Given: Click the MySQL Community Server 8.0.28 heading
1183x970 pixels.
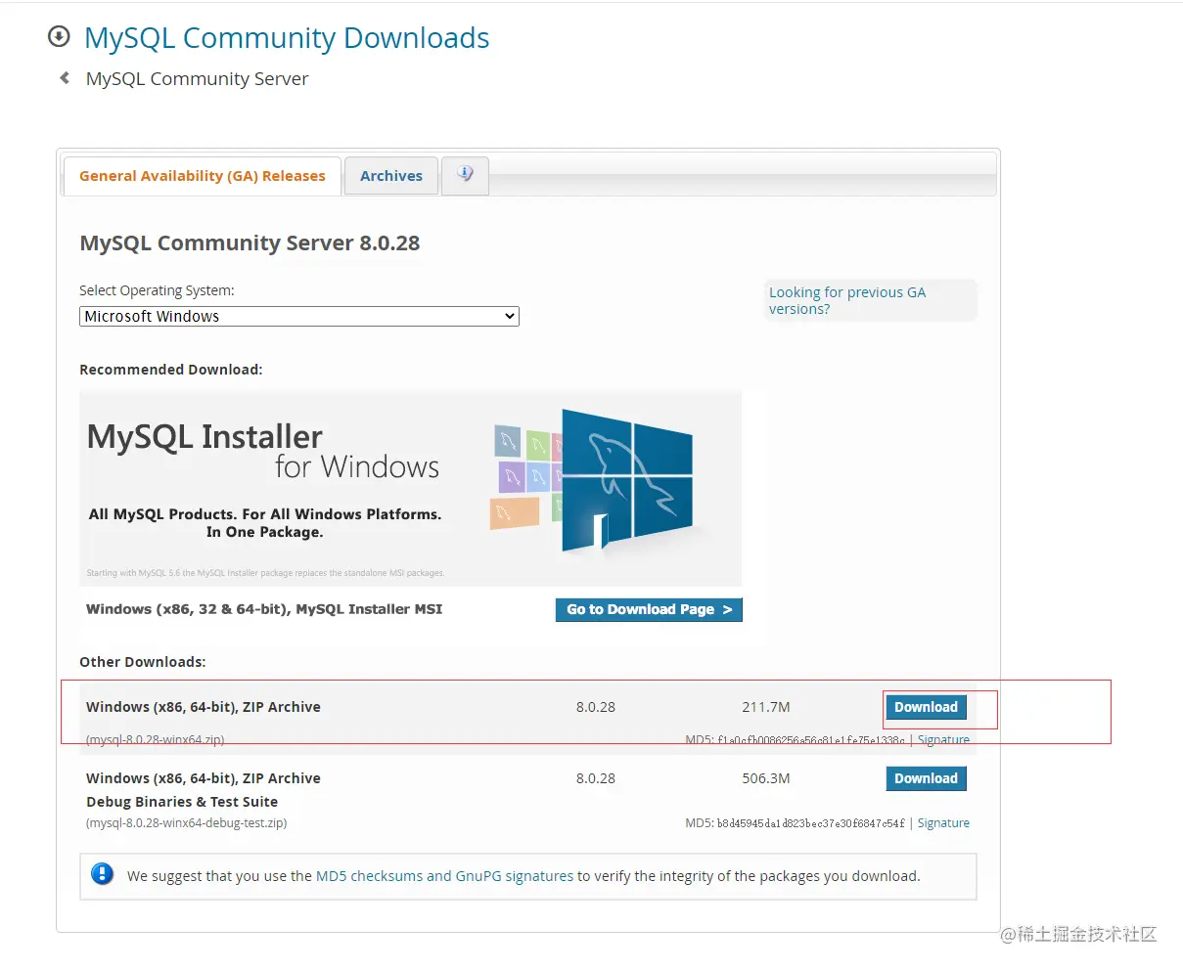Looking at the screenshot, I should click(250, 242).
